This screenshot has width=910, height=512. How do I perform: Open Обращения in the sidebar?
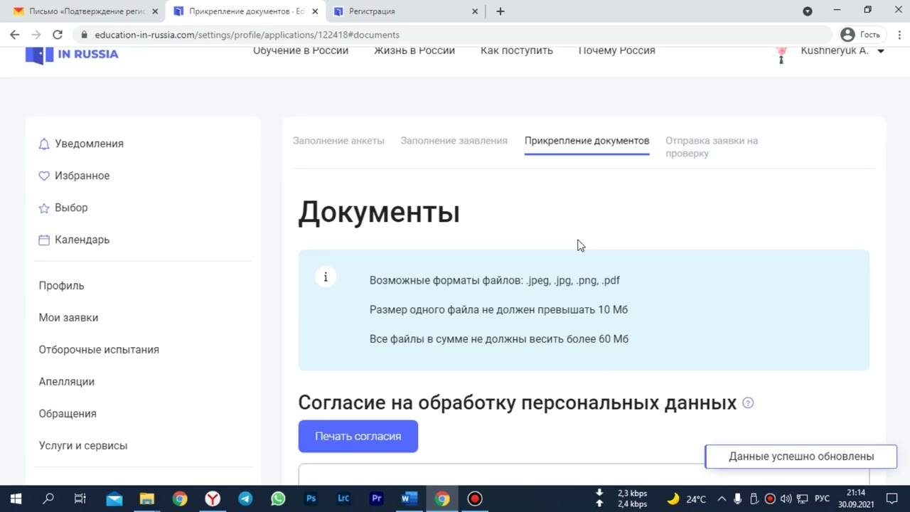click(68, 414)
